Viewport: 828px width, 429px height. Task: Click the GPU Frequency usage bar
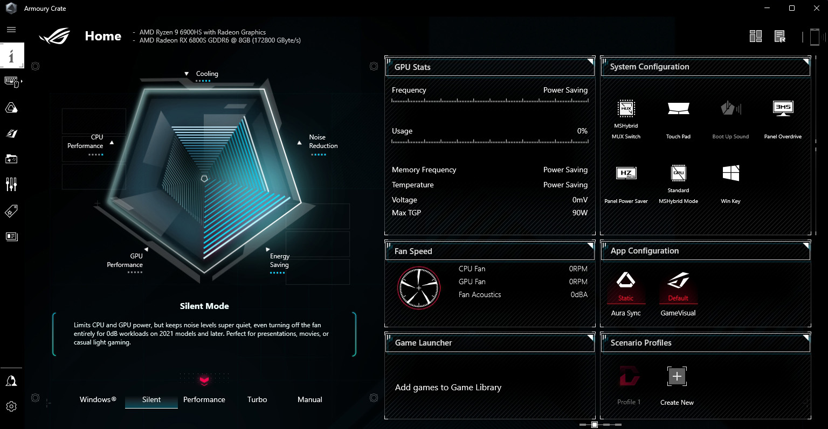(490, 101)
